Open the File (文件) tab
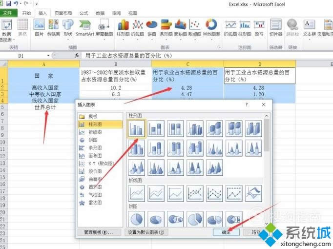The height and width of the screenshot is (249, 333). (8, 13)
